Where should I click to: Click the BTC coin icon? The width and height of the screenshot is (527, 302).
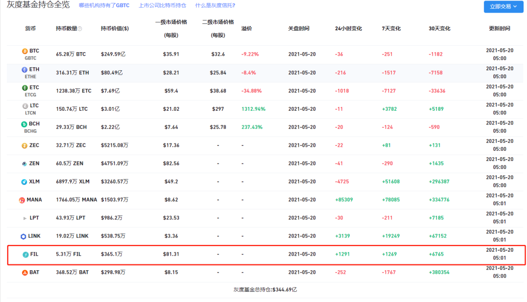25,51
